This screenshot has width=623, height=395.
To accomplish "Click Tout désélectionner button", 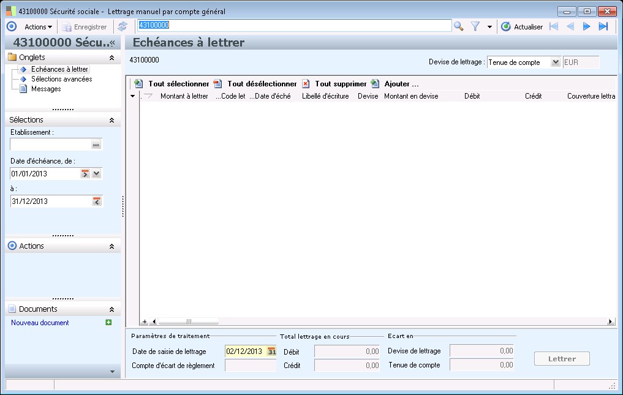I will 255,84.
